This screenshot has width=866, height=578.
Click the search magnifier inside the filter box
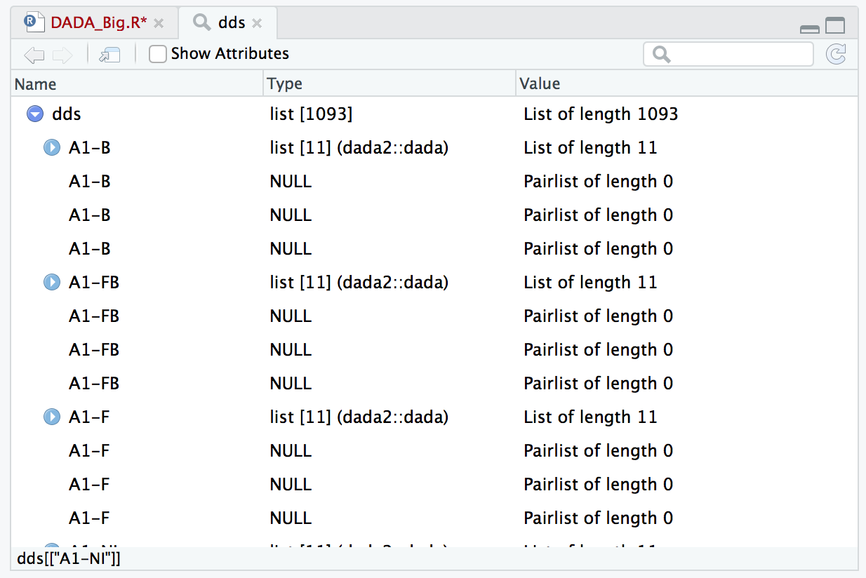660,54
